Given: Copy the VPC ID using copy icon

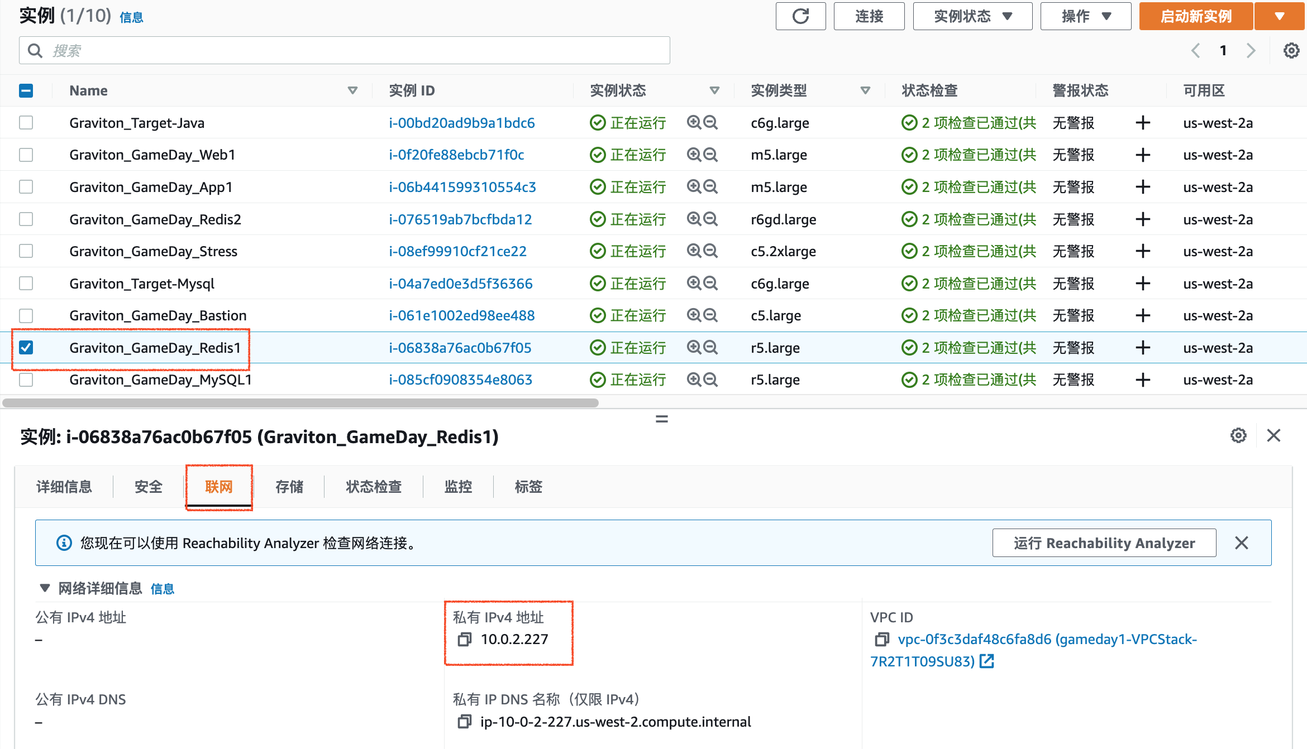Looking at the screenshot, I should [x=882, y=640].
